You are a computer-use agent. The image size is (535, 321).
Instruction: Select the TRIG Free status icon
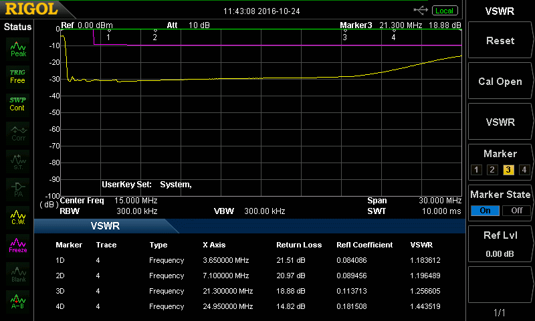tap(18, 76)
